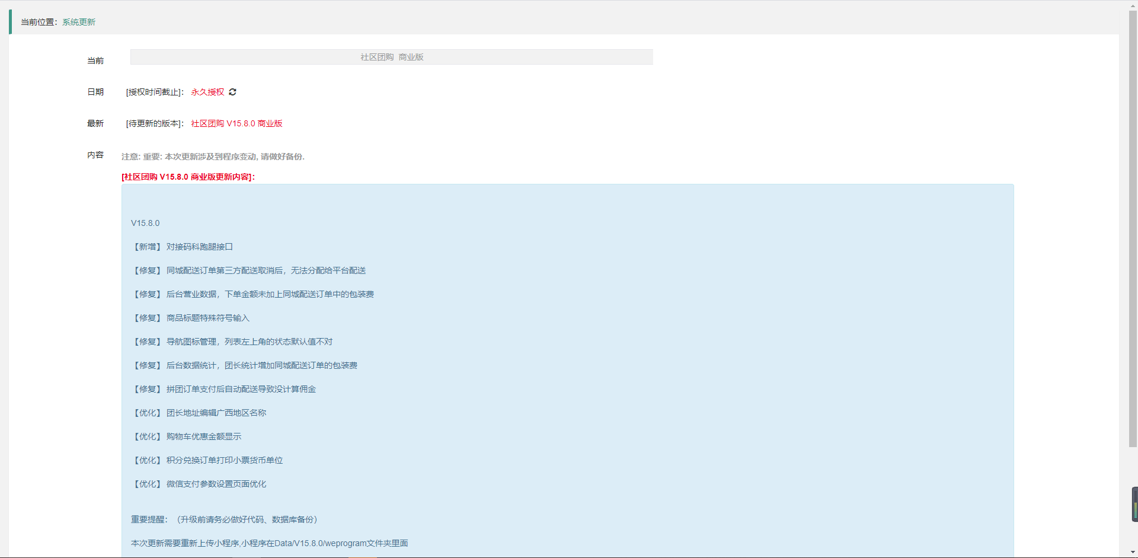This screenshot has width=1138, height=558.
Task: Click scrollbar up arrow
Action: 1133,5
